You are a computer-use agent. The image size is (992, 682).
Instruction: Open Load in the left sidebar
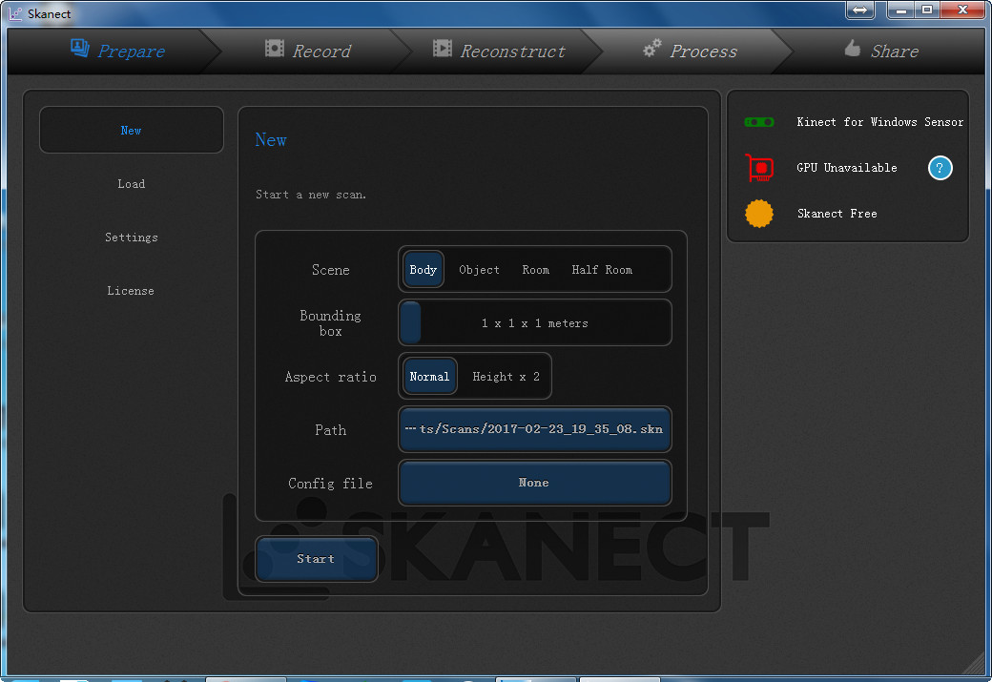point(131,183)
